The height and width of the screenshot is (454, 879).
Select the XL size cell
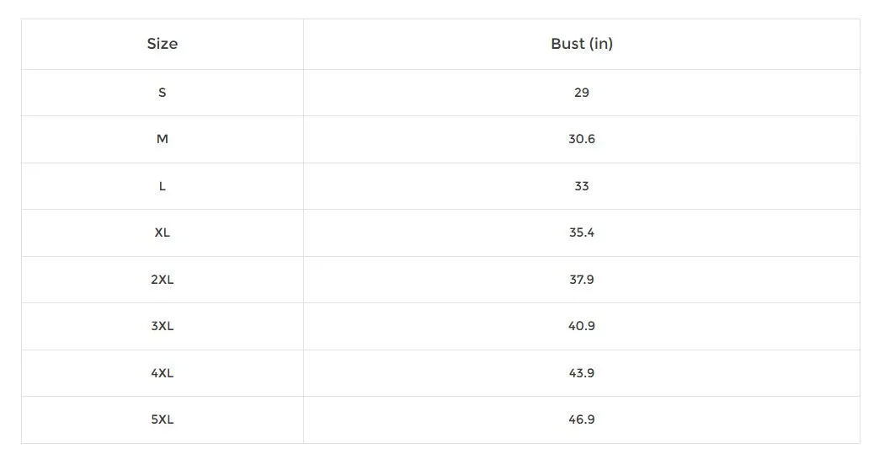pos(162,233)
